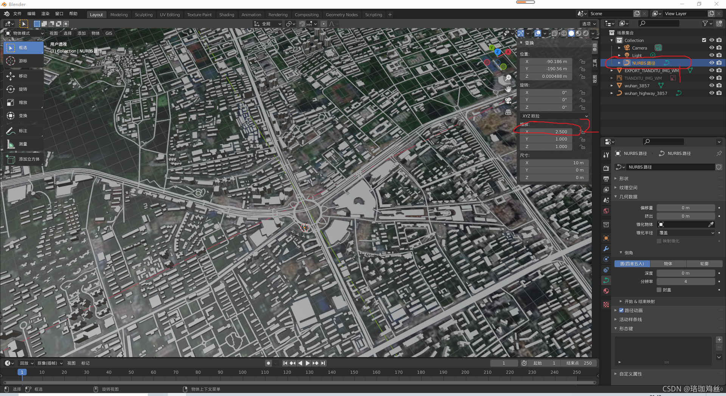Expand the 形状 (Shape) panel
This screenshot has height=396, width=726.
coord(624,178)
